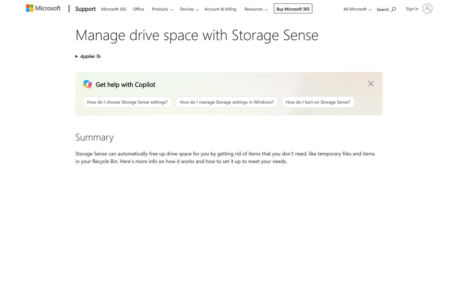The image size is (458, 302).
Task: Expand the Devices dropdown
Action: tap(189, 9)
